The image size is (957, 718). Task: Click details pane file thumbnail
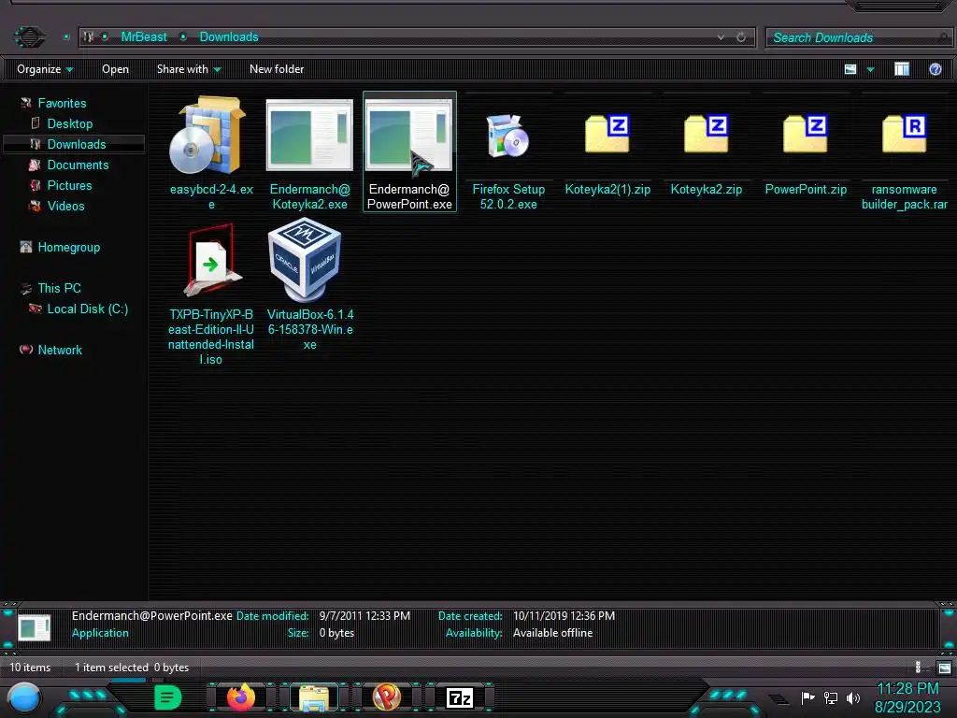pos(35,628)
